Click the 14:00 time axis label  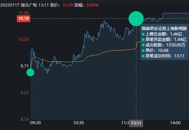pos(175,123)
